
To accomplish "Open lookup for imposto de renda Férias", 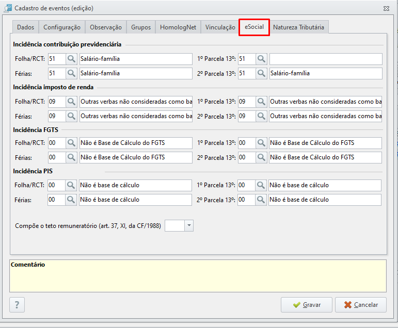I will (x=71, y=116).
